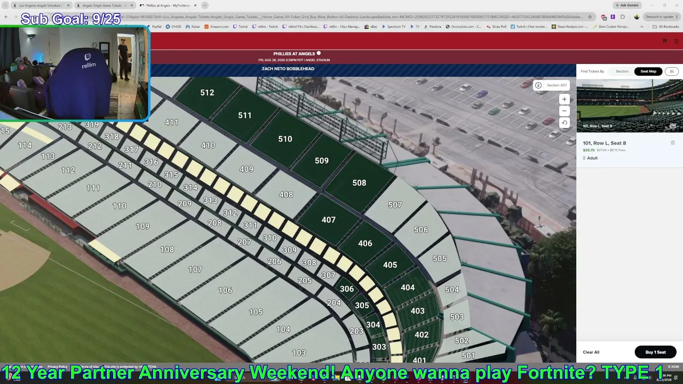Open All Bookmarks folder
683x384 pixels.
(x=666, y=26)
